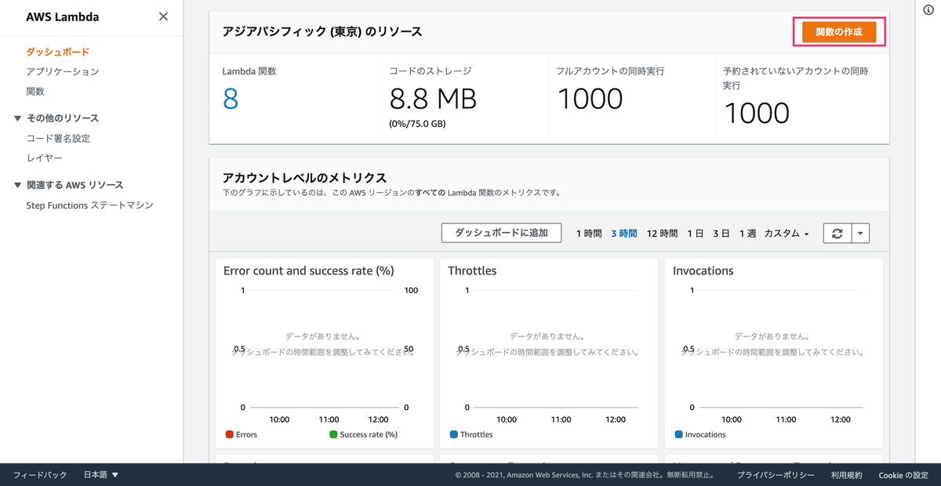
Task: Open Cookie の設定 in footer
Action: pos(903,475)
